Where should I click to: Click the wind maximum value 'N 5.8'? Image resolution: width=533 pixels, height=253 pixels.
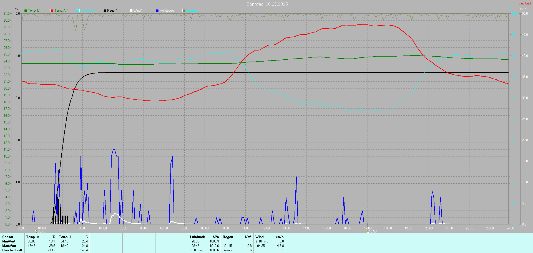point(280,246)
